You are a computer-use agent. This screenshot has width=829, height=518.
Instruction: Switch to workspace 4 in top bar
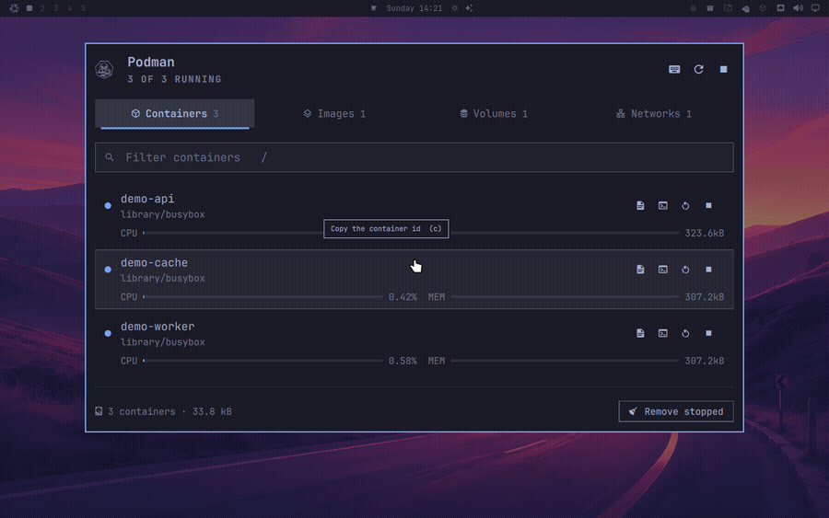(x=69, y=8)
